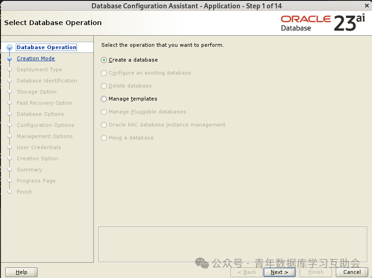Image resolution: width=372 pixels, height=278 pixels.
Task: Select the Create a database radio button
Action: coord(104,60)
